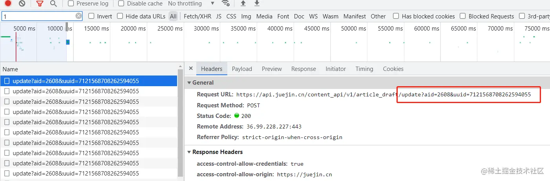The image size is (550, 181).
Task: Enable the Disable cache checkbox
Action: tap(121, 4)
